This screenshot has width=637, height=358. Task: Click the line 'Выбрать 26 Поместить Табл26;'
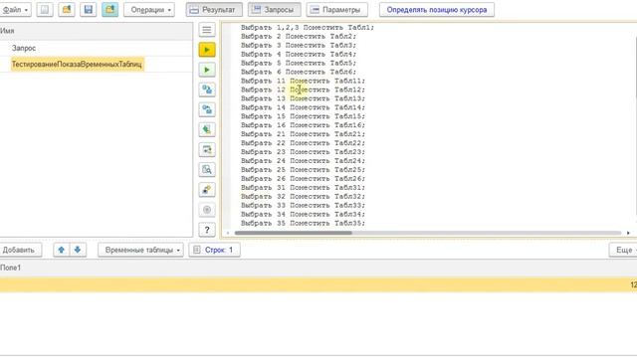303,179
